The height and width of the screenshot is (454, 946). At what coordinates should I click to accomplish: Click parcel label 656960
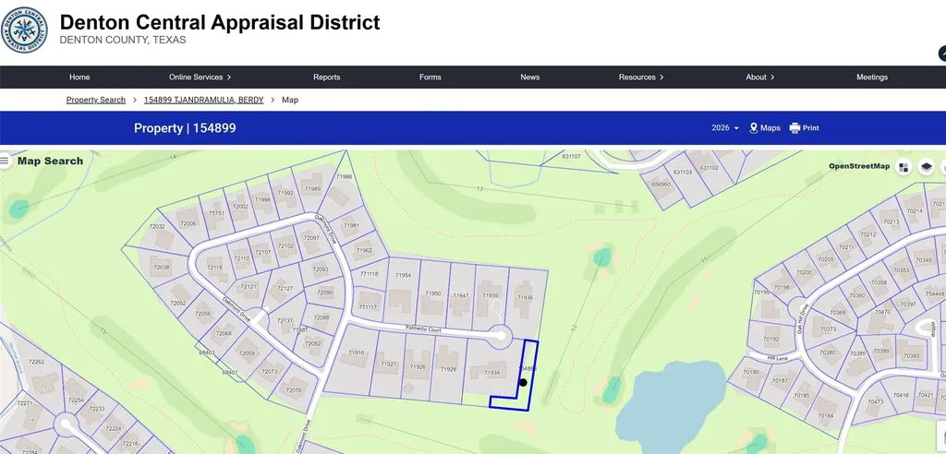pyautogui.click(x=661, y=184)
